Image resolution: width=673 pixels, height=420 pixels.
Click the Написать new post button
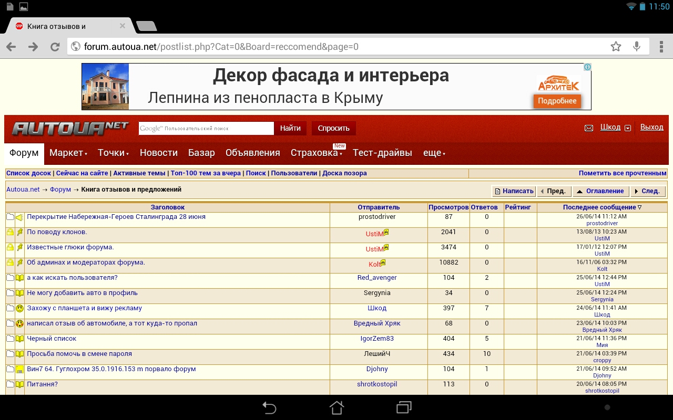(x=514, y=191)
